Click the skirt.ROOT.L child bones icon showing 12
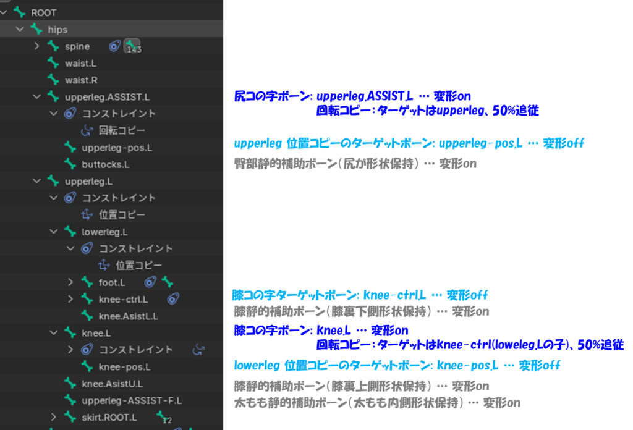Viewport: 633px width, 430px height. click(x=164, y=417)
